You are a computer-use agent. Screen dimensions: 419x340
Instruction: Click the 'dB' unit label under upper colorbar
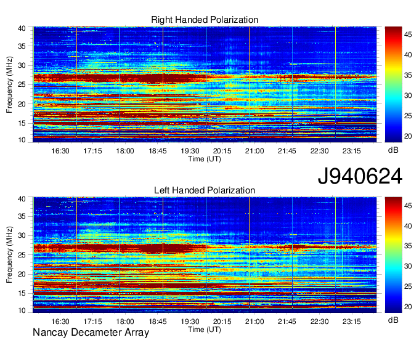pyautogui.click(x=393, y=150)
